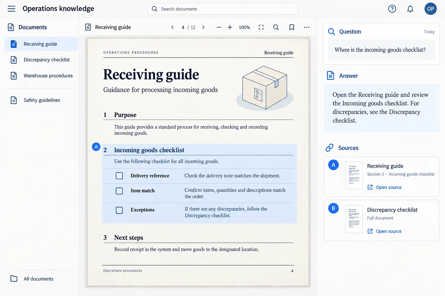Click the blue A marker on page
This screenshot has height=296, width=445.
pyautogui.click(x=96, y=147)
